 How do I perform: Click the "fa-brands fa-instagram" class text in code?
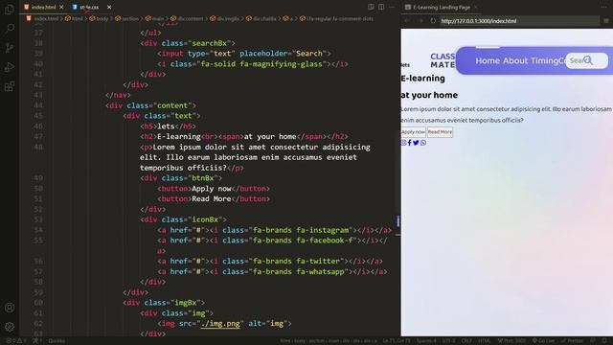[x=301, y=230]
